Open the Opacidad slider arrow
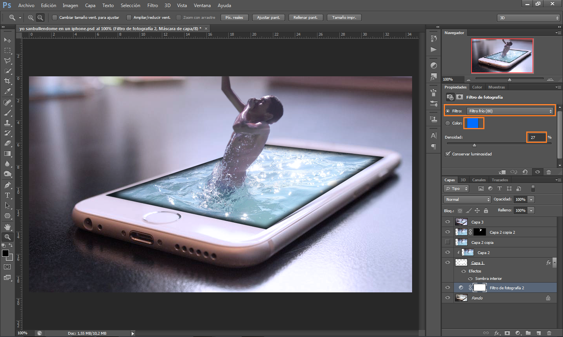The image size is (563, 337). click(531, 200)
